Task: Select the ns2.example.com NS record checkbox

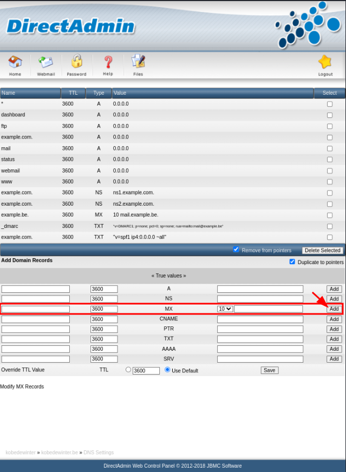Action: coord(330,204)
